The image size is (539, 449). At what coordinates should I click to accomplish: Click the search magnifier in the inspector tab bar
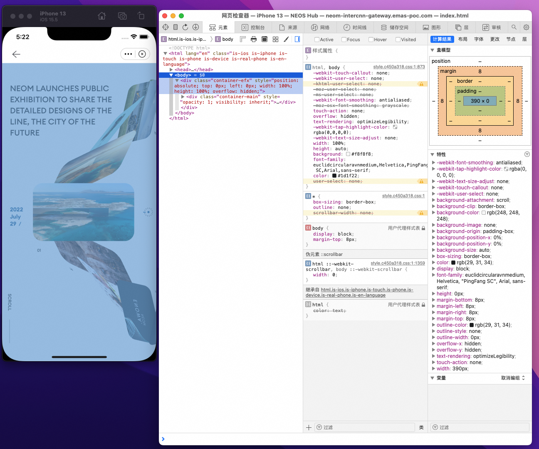tap(514, 27)
